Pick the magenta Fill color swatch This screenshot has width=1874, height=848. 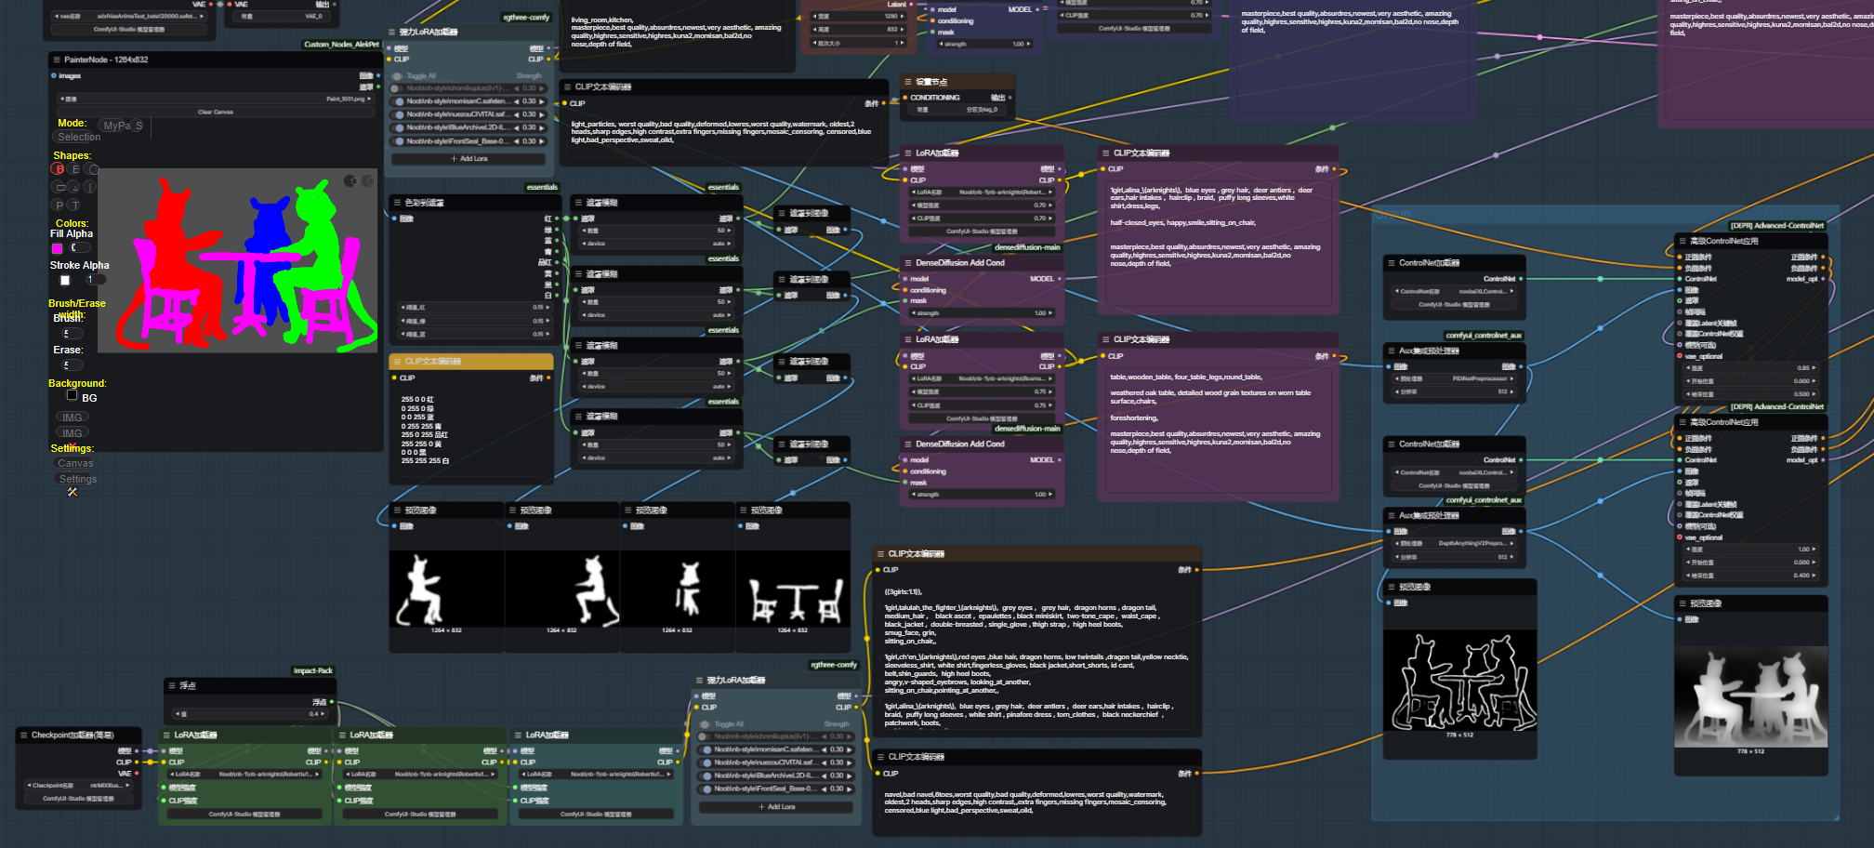57,248
